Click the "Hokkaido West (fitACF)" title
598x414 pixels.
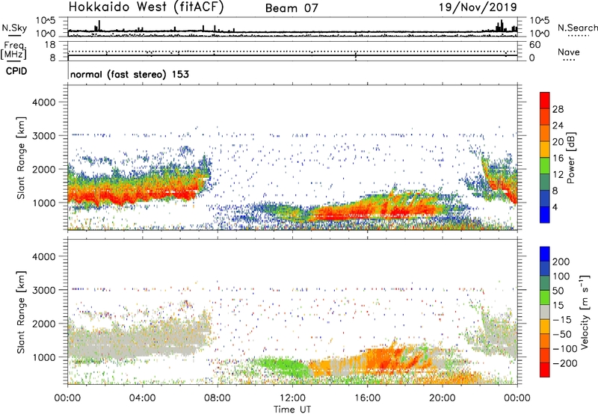pyautogui.click(x=146, y=7)
